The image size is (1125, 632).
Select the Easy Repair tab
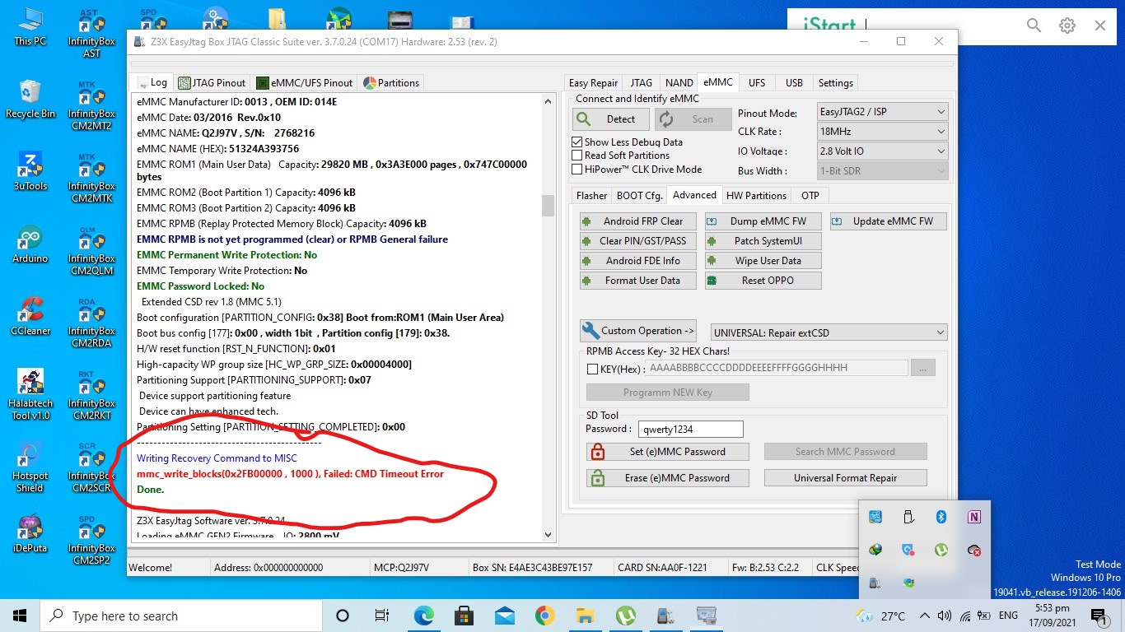(x=593, y=83)
